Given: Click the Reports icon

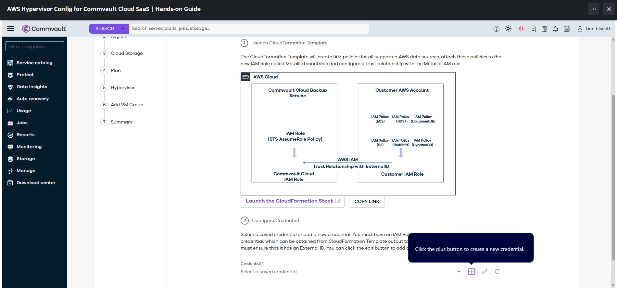Looking at the screenshot, I should [x=10, y=135].
